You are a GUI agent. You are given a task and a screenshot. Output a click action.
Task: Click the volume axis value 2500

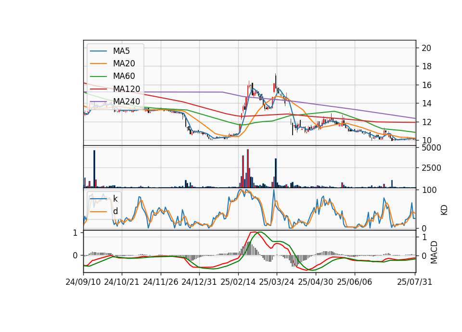[x=431, y=168]
